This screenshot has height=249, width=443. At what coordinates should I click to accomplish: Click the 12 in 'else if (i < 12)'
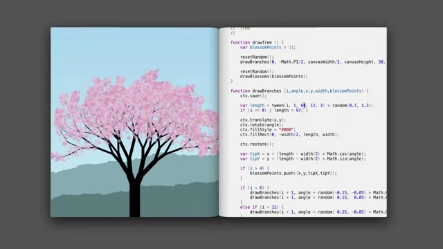(x=274, y=207)
